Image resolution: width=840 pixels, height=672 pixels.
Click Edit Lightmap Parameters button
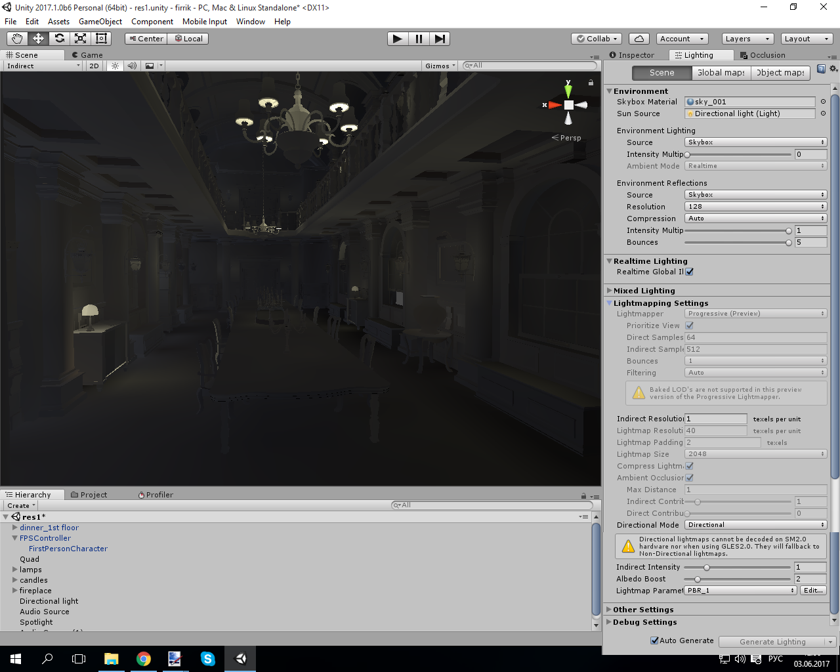coord(813,591)
